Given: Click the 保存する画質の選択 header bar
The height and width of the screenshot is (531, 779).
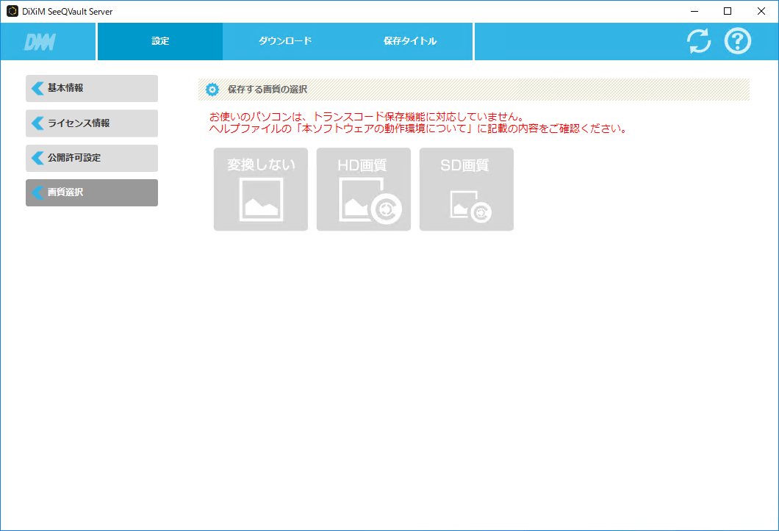Looking at the screenshot, I should pyautogui.click(x=473, y=89).
